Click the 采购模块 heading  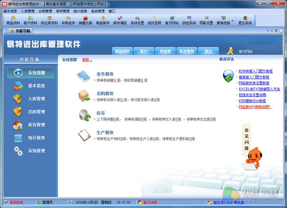tap(105, 94)
